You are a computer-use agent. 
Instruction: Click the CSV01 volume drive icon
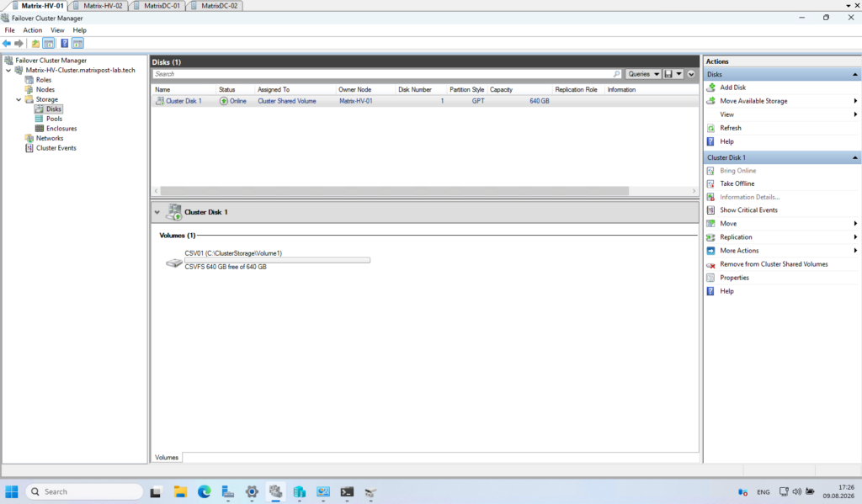[x=174, y=263]
